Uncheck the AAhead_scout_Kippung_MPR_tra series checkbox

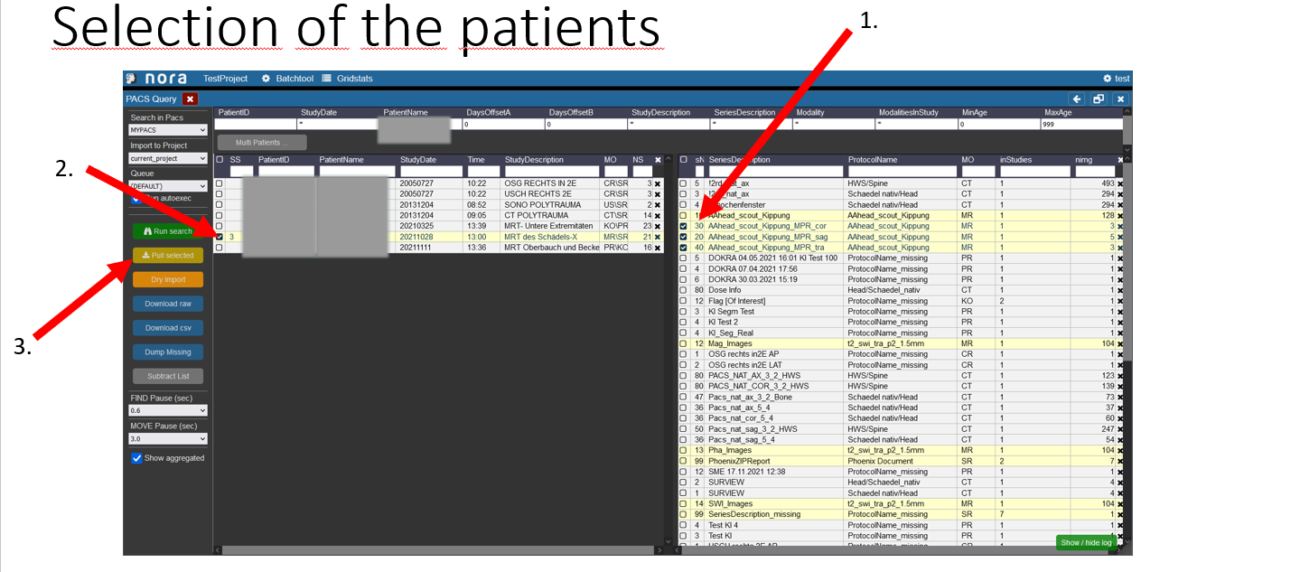tap(683, 248)
